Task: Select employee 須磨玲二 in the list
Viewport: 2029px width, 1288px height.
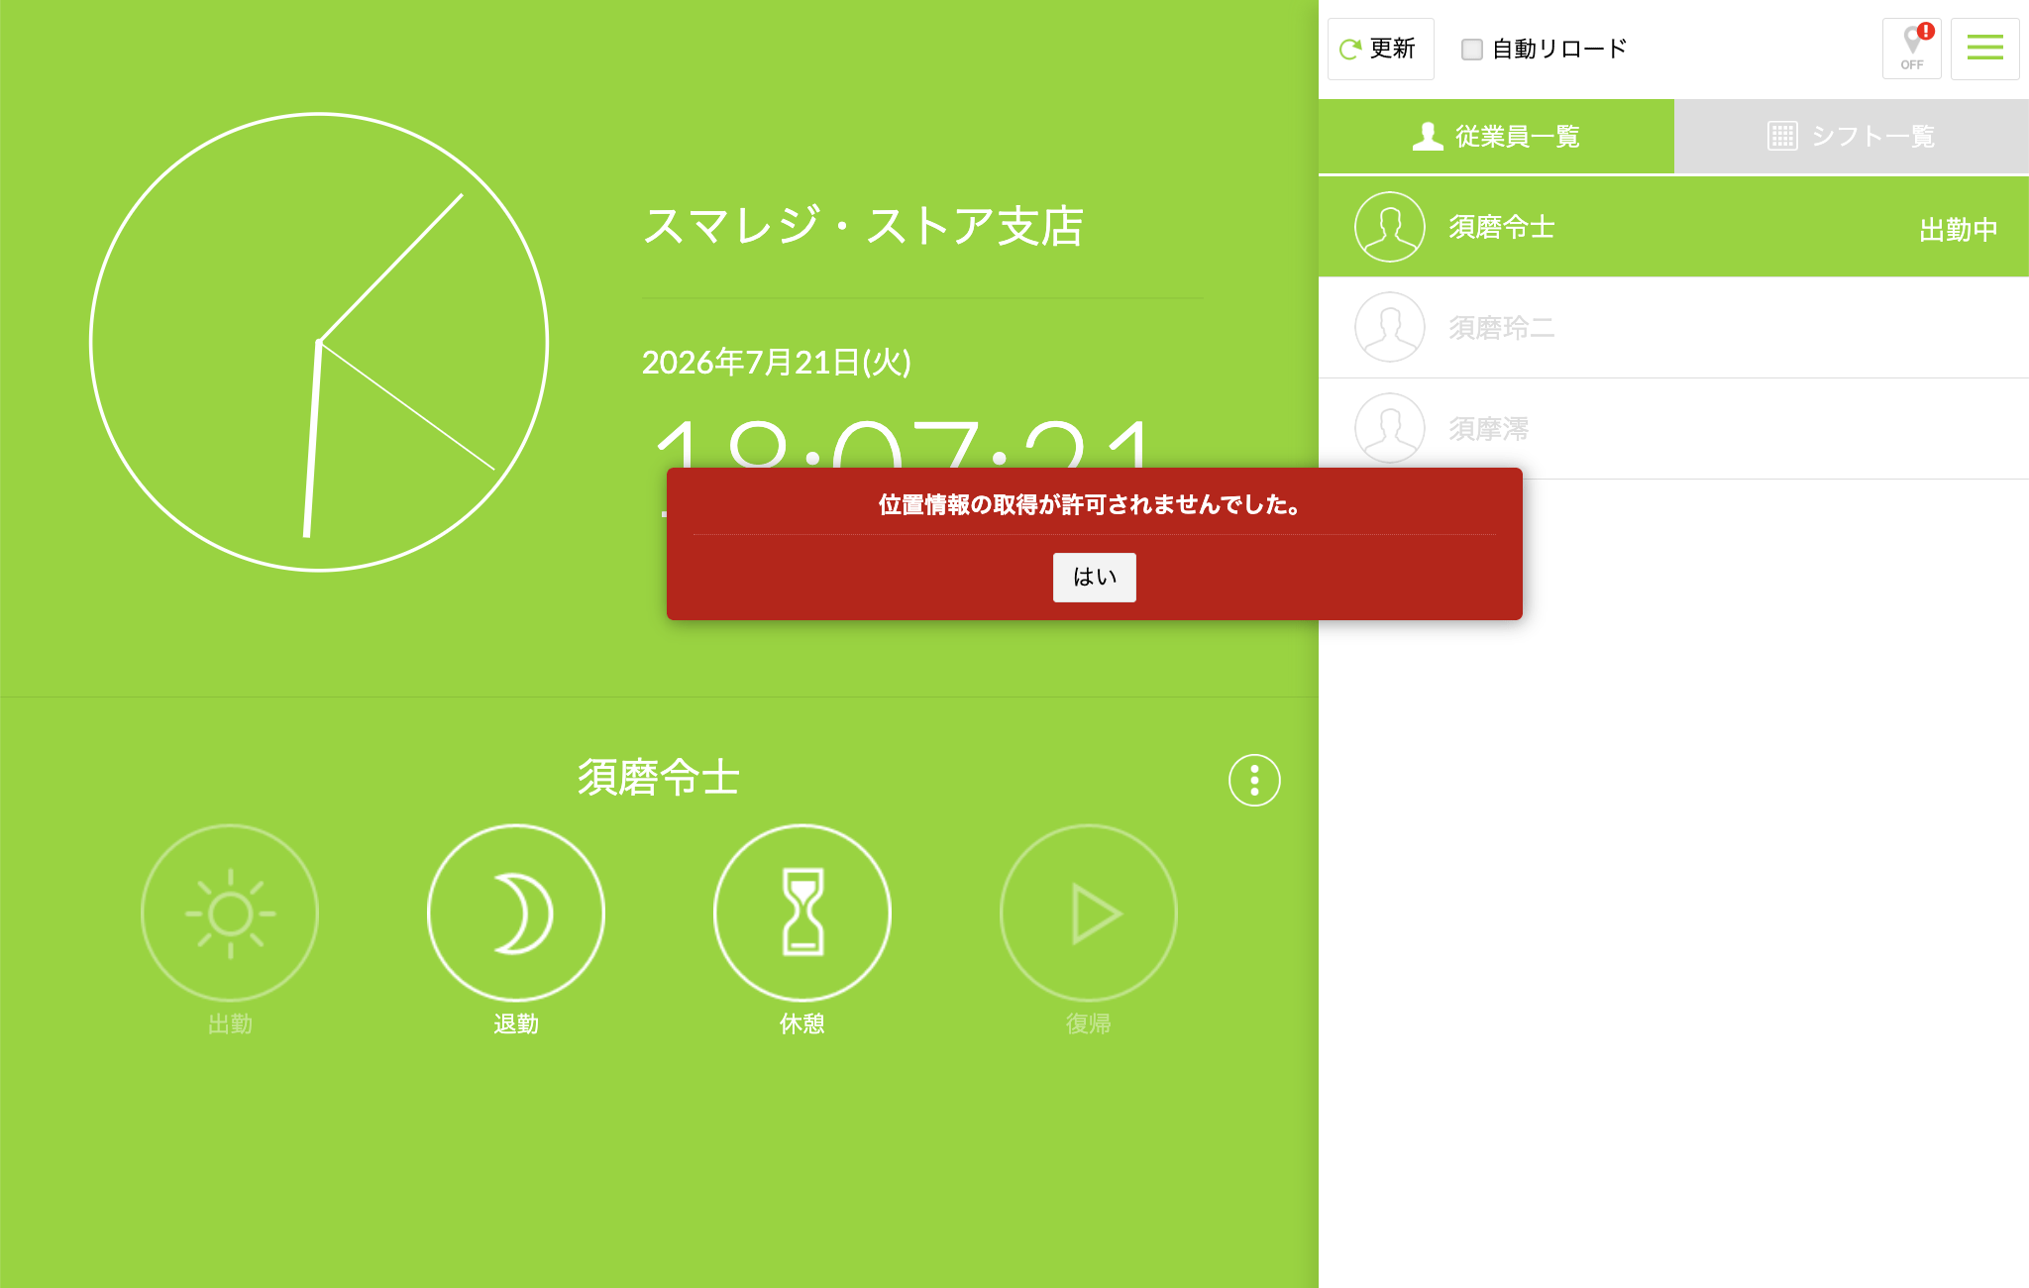Action: pos(1673,328)
